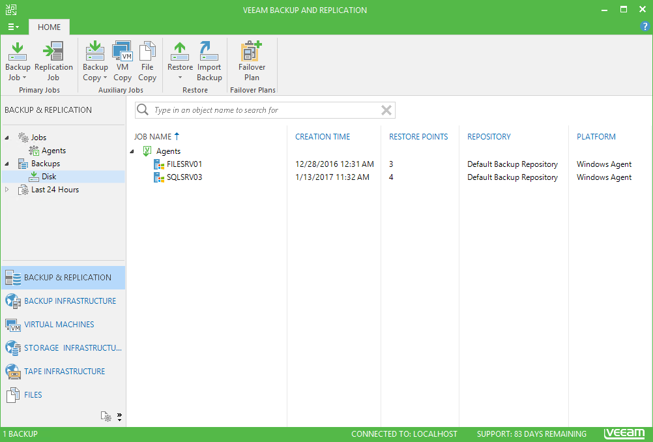
Task: Collapse the Jobs tree node
Action: pyautogui.click(x=7, y=138)
